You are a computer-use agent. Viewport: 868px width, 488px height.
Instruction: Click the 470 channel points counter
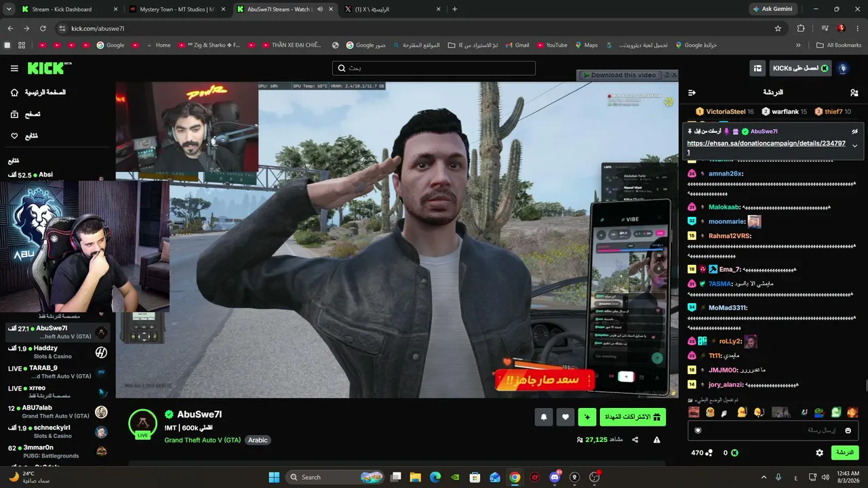(x=702, y=453)
